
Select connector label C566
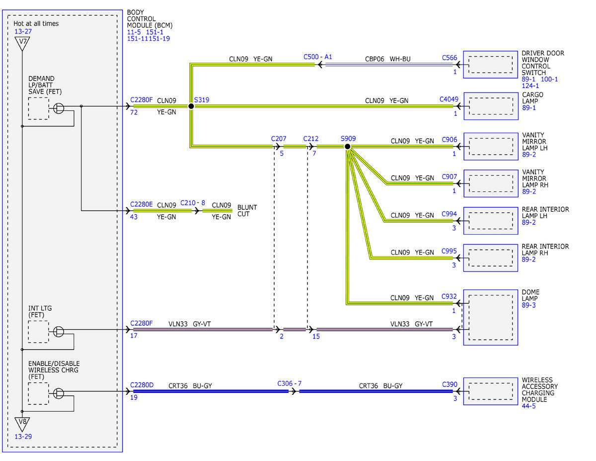(449, 58)
